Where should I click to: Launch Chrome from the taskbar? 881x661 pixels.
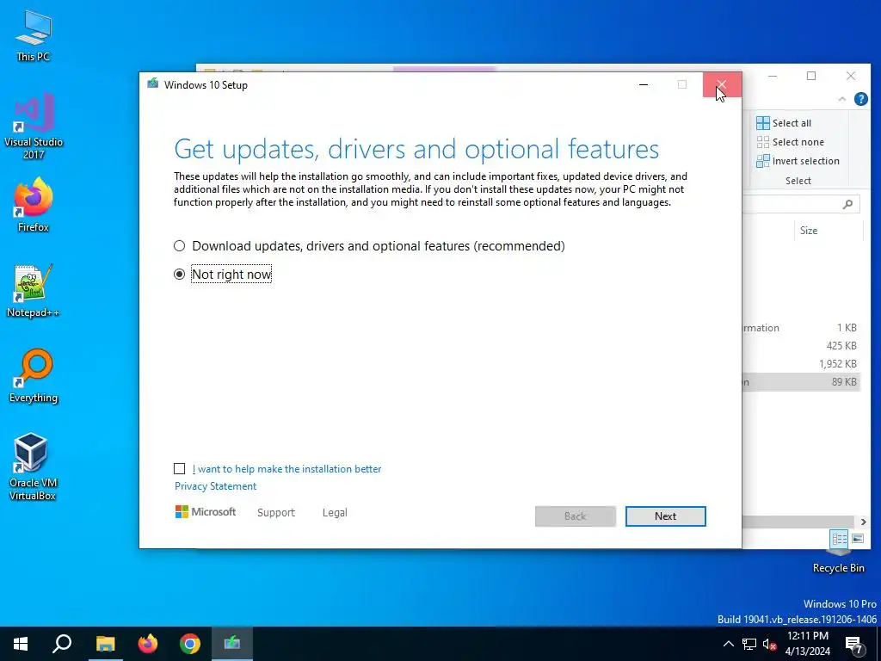coord(190,644)
